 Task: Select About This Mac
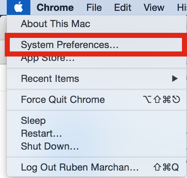pos(56,24)
